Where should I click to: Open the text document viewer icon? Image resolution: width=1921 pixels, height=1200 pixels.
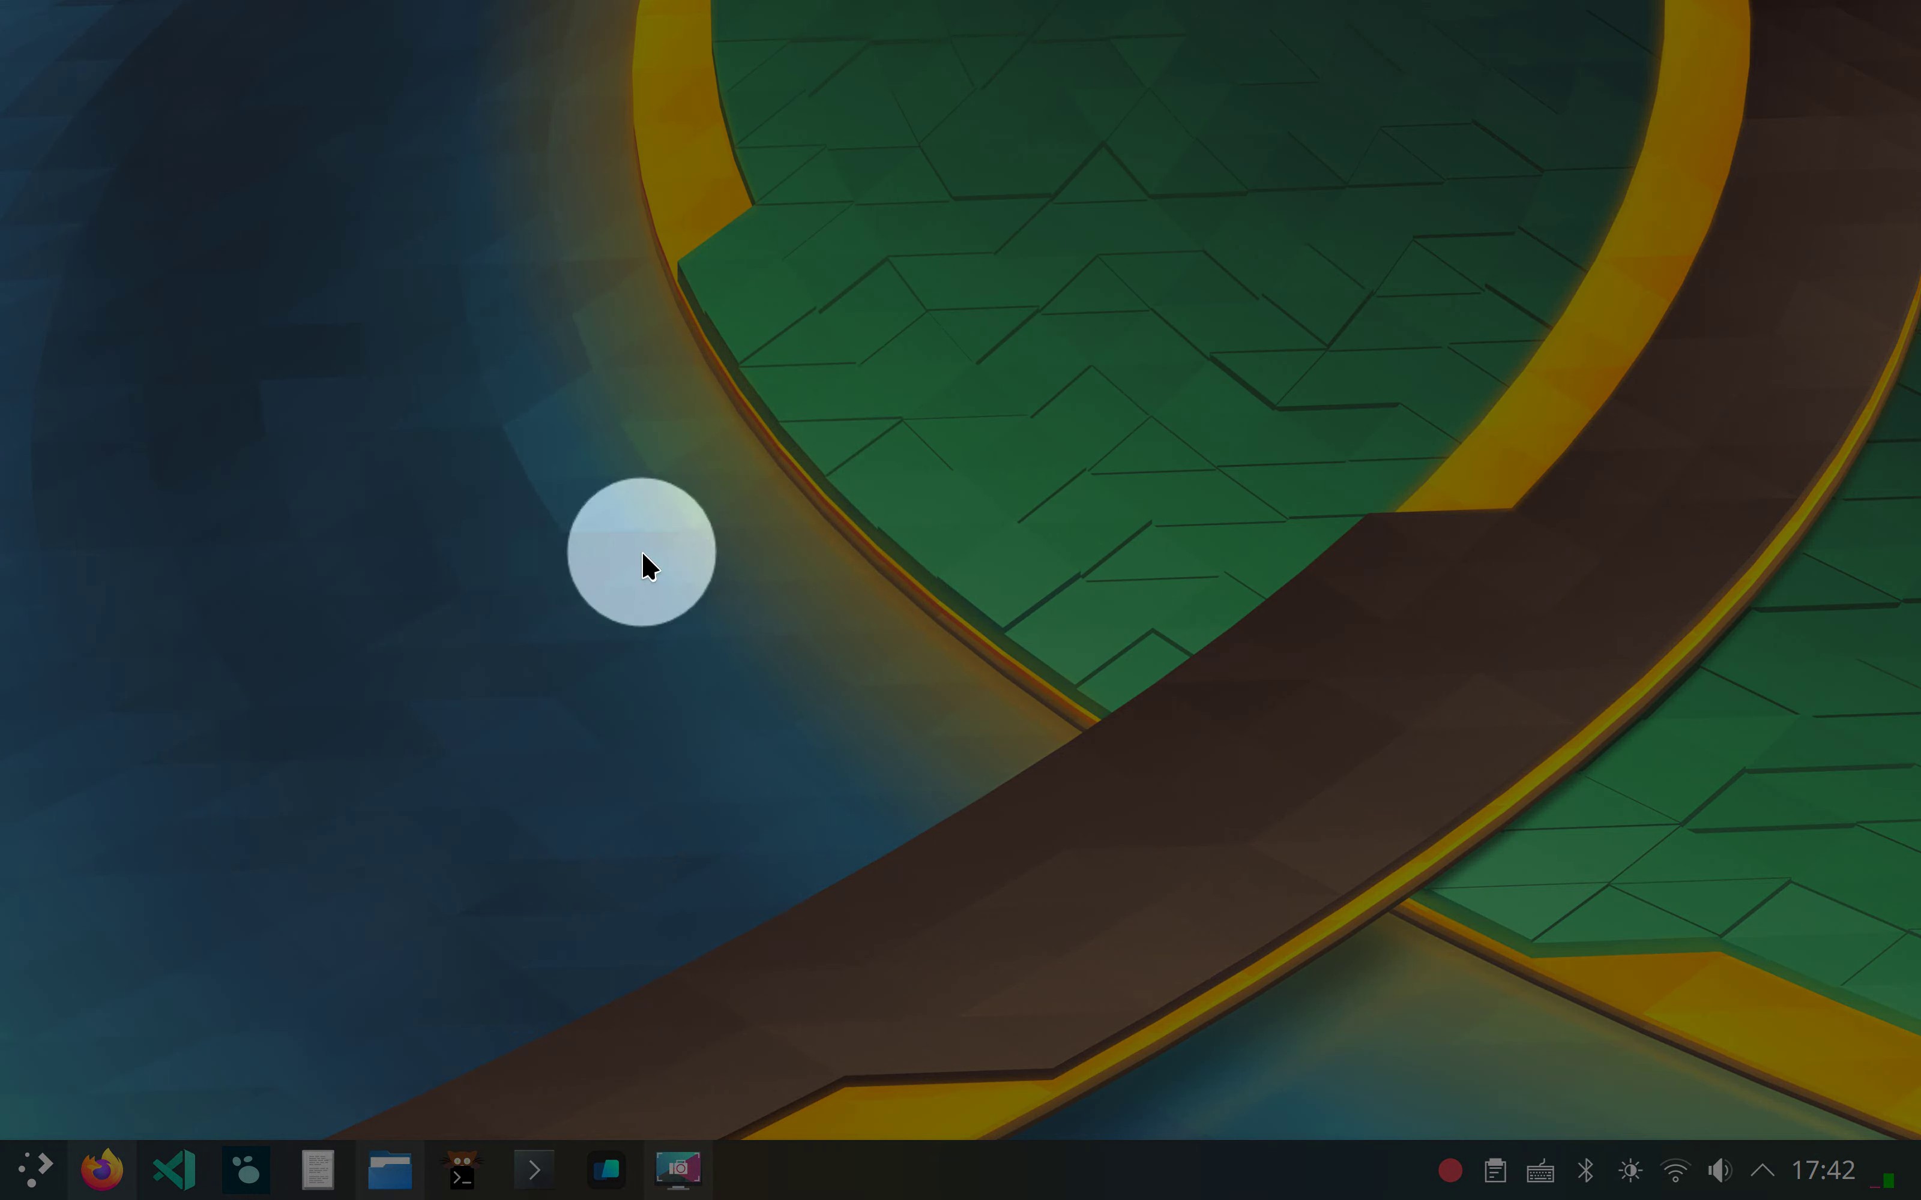pyautogui.click(x=318, y=1170)
